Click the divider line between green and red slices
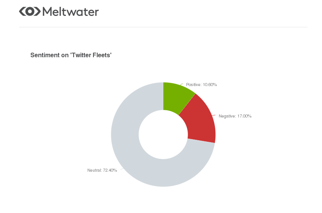The image size is (322, 213). [x=187, y=104]
